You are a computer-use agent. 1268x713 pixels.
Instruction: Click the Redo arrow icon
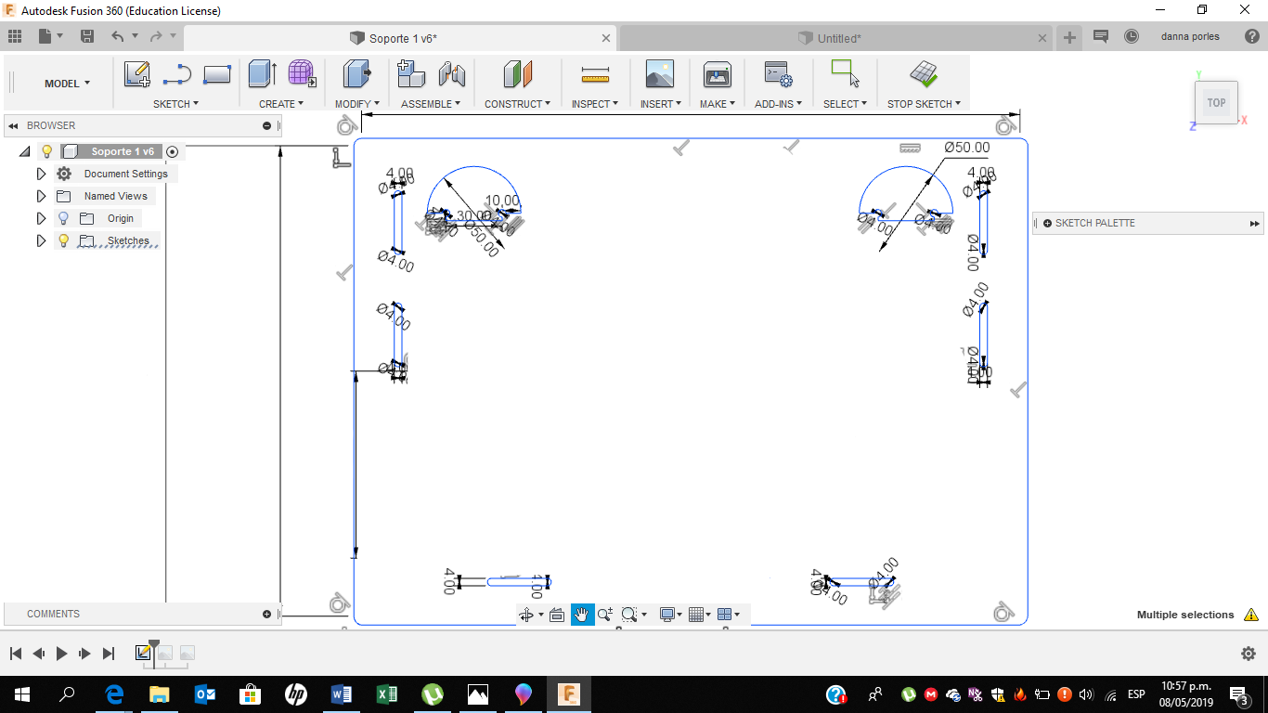pos(156,36)
